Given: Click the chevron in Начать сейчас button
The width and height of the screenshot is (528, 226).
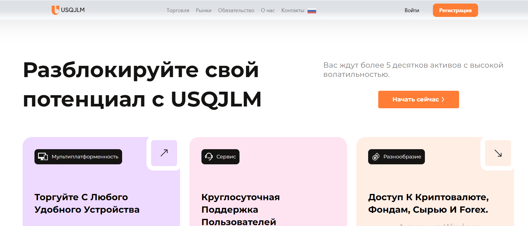Looking at the screenshot, I should coord(443,99).
